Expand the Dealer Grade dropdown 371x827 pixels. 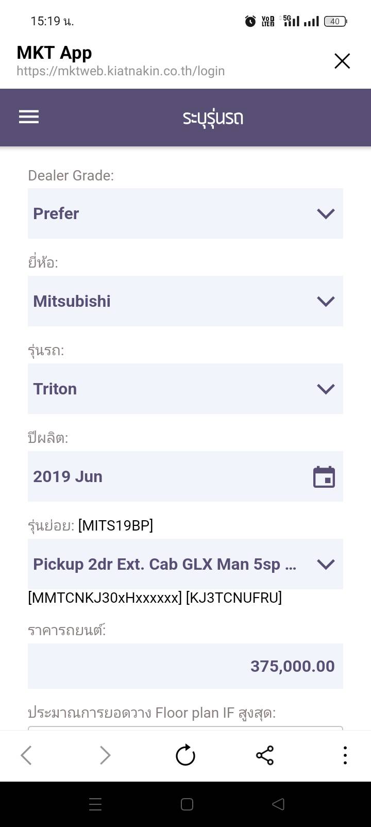pos(185,213)
